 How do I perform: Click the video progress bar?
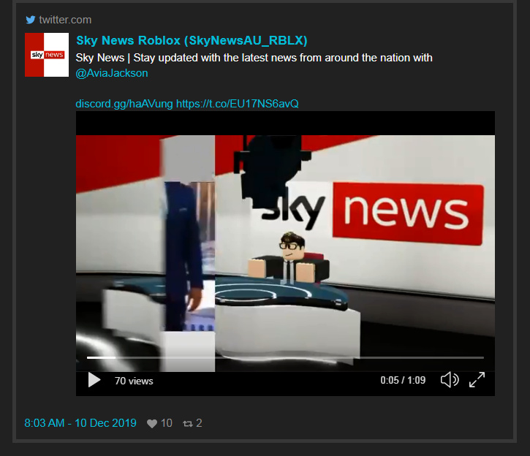tap(285, 357)
